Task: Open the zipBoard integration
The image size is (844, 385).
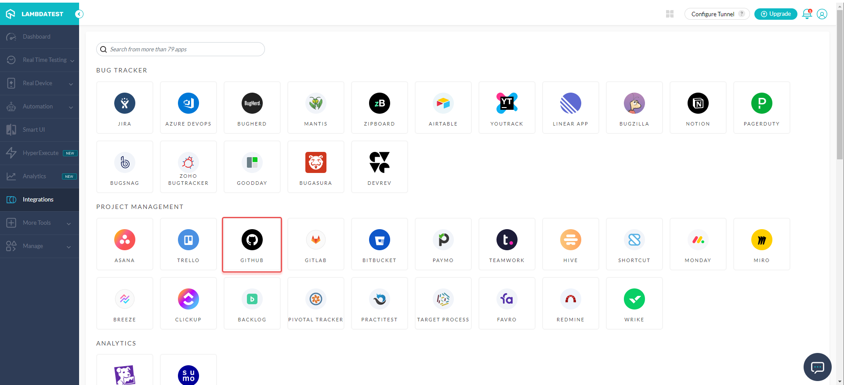Action: (380, 108)
